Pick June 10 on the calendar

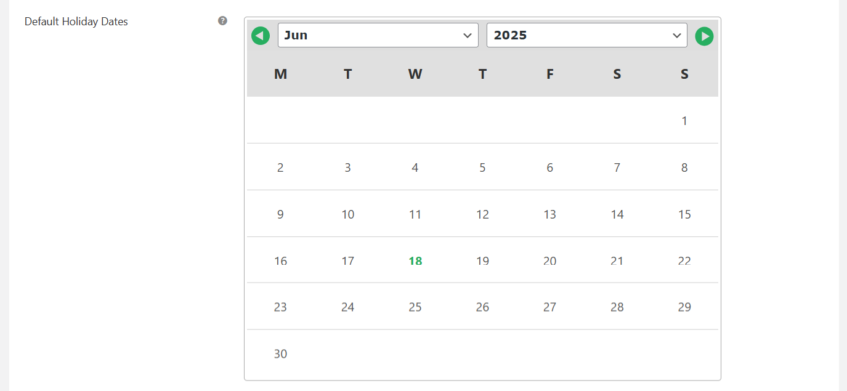click(x=348, y=214)
